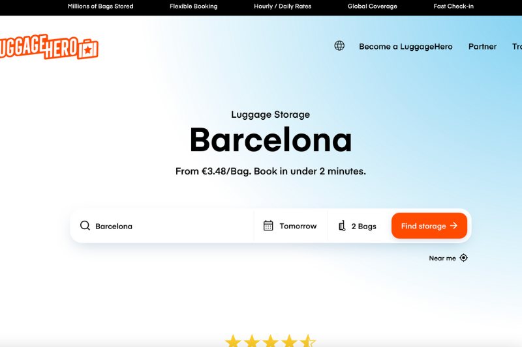The image size is (522, 347).
Task: Click Hourly / Daily Rates banner text
Action: pos(283,7)
